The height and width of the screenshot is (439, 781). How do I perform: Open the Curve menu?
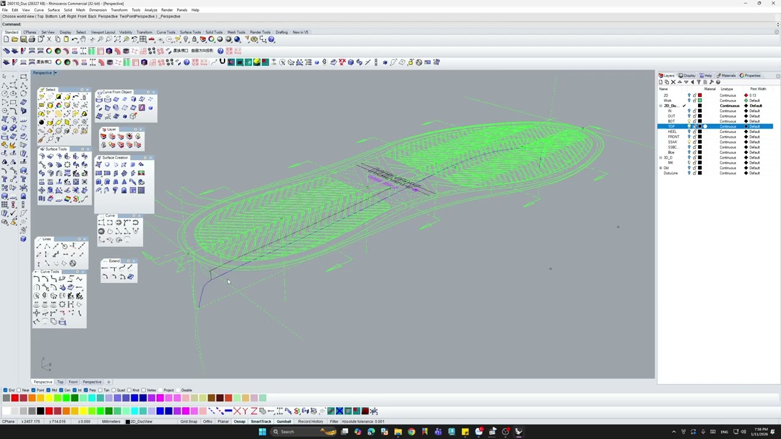[39, 10]
